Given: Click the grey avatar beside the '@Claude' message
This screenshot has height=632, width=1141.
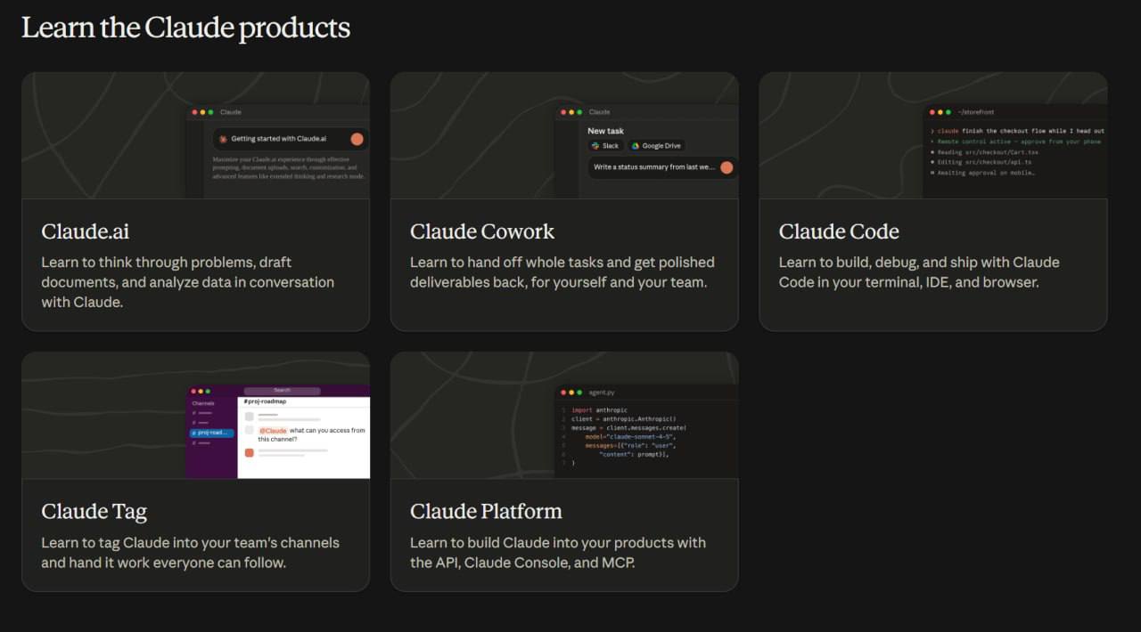Looking at the screenshot, I should pyautogui.click(x=250, y=430).
